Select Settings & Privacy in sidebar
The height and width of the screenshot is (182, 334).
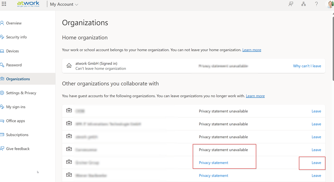click(x=21, y=93)
